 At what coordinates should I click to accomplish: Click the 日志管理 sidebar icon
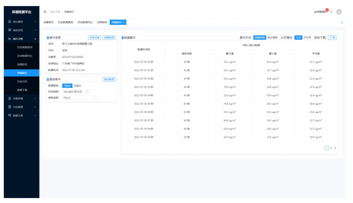[10, 107]
